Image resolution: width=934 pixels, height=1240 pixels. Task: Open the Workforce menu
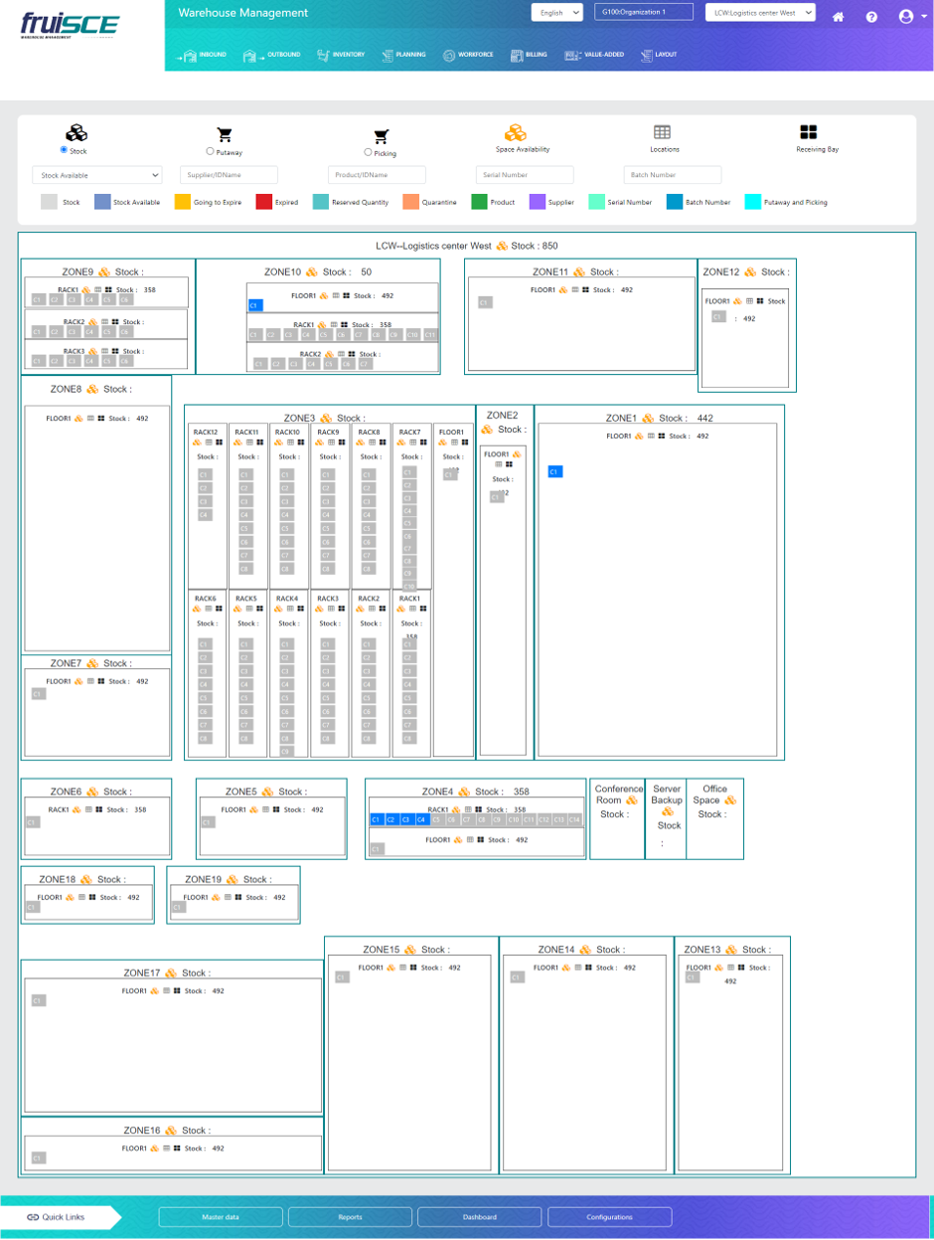468,55
